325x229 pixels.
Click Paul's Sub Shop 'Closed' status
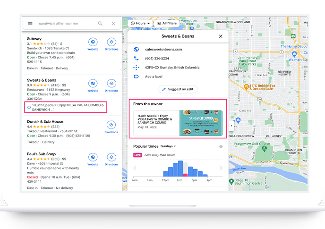[x=32, y=177]
